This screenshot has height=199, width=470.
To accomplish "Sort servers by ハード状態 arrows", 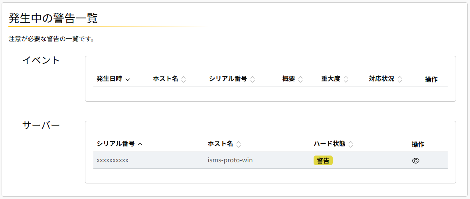I will click(x=351, y=144).
